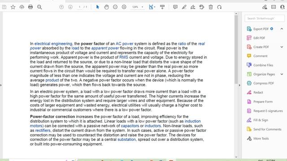
Task: Follow the 'ratio' link
Action: [182, 44]
